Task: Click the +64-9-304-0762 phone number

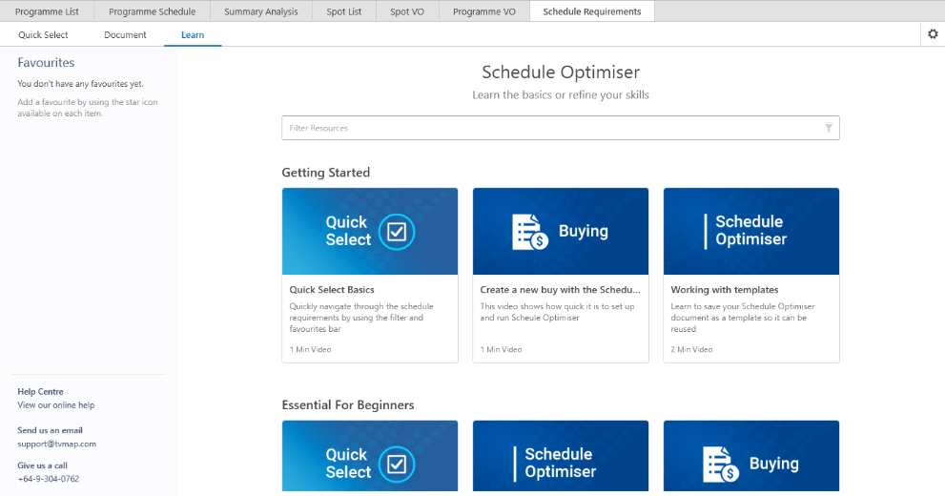Action: coord(49,479)
